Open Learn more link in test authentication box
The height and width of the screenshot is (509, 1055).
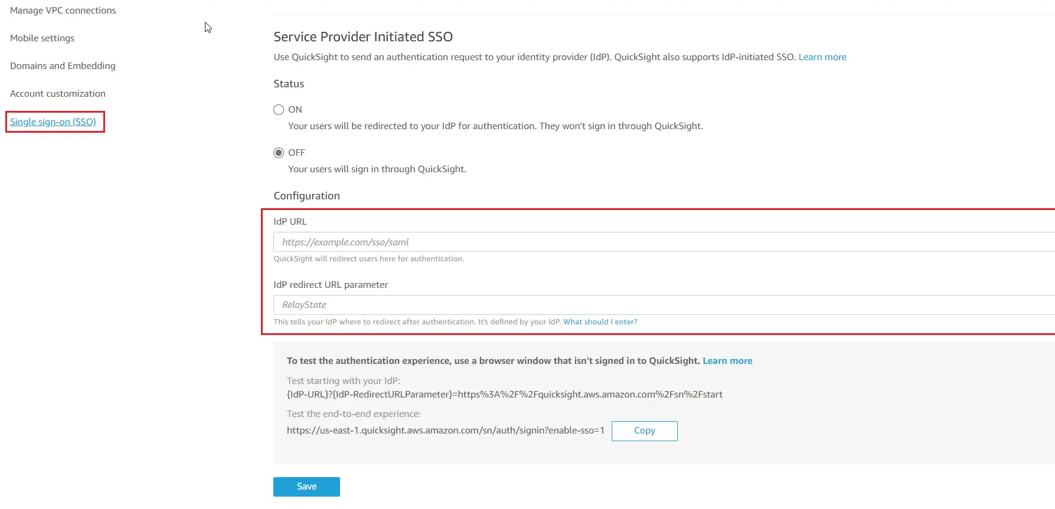pyautogui.click(x=727, y=361)
